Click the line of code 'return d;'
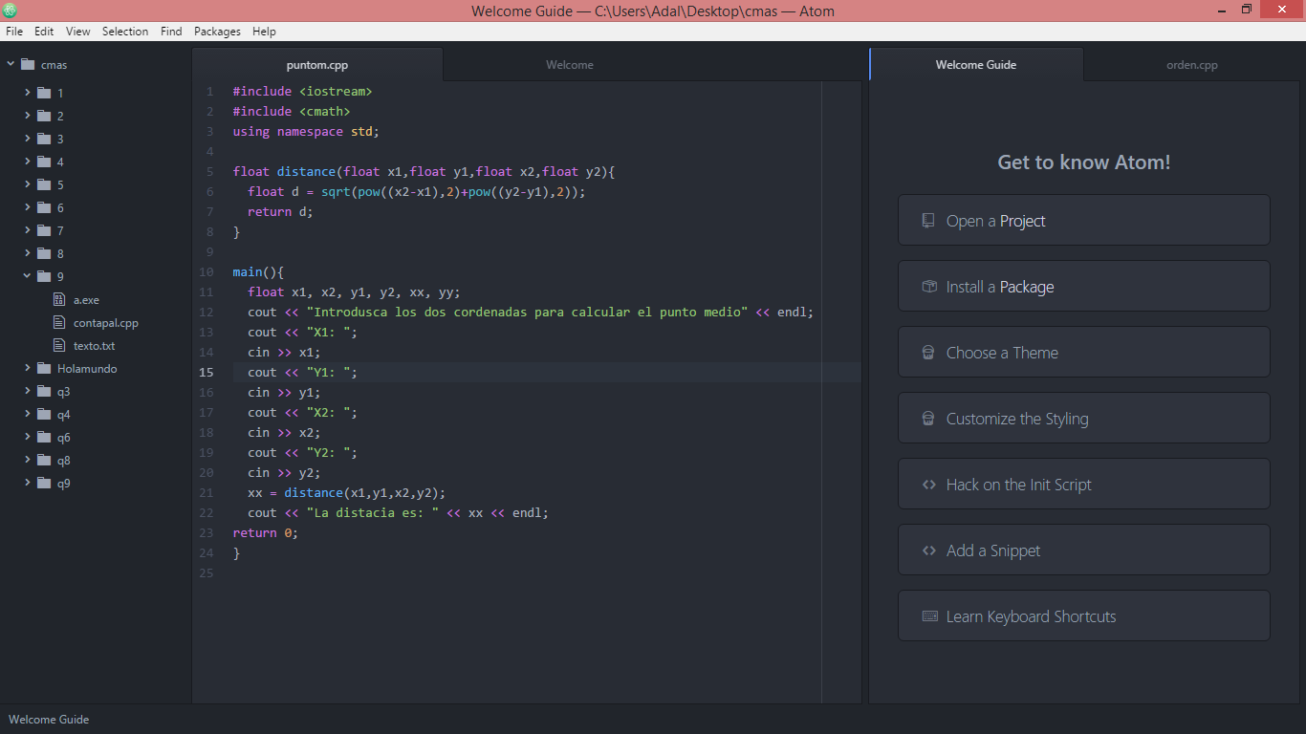The height and width of the screenshot is (734, 1306). coord(280,212)
